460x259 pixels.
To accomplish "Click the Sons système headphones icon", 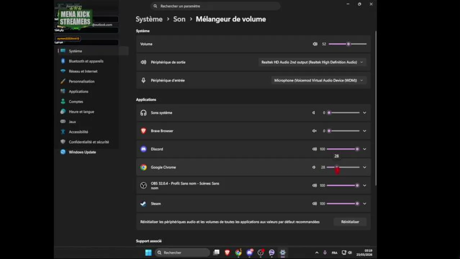I will click(x=143, y=113).
